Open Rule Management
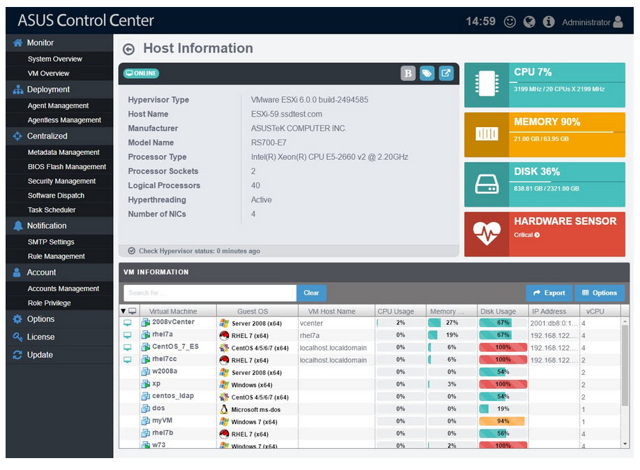This screenshot has width=640, height=470. 56,256
